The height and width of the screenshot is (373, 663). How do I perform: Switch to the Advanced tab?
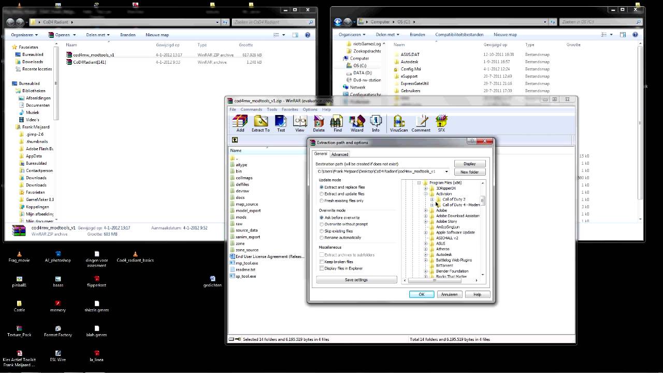pos(340,154)
